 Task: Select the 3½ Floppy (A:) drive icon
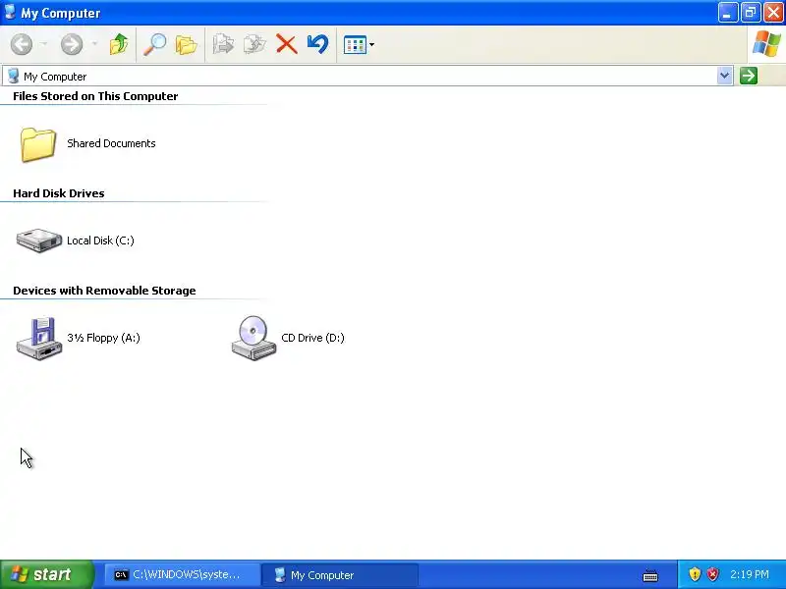tap(39, 338)
